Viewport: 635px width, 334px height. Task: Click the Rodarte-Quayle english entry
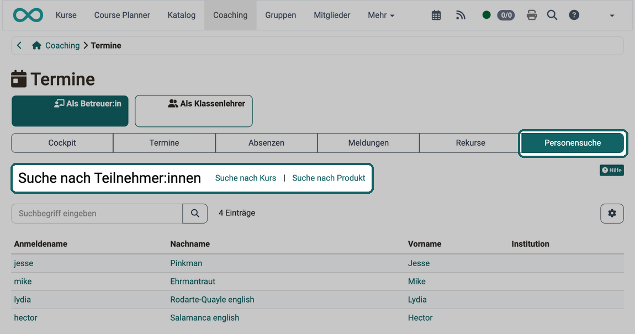pos(212,300)
